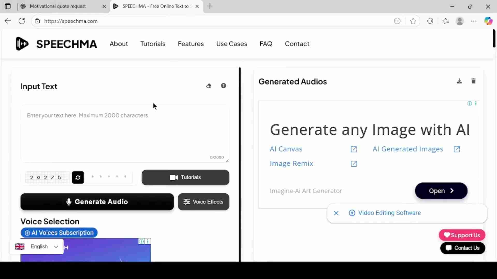This screenshot has height=279, width=497.
Task: Open the browser extensions icon
Action: pyautogui.click(x=430, y=21)
